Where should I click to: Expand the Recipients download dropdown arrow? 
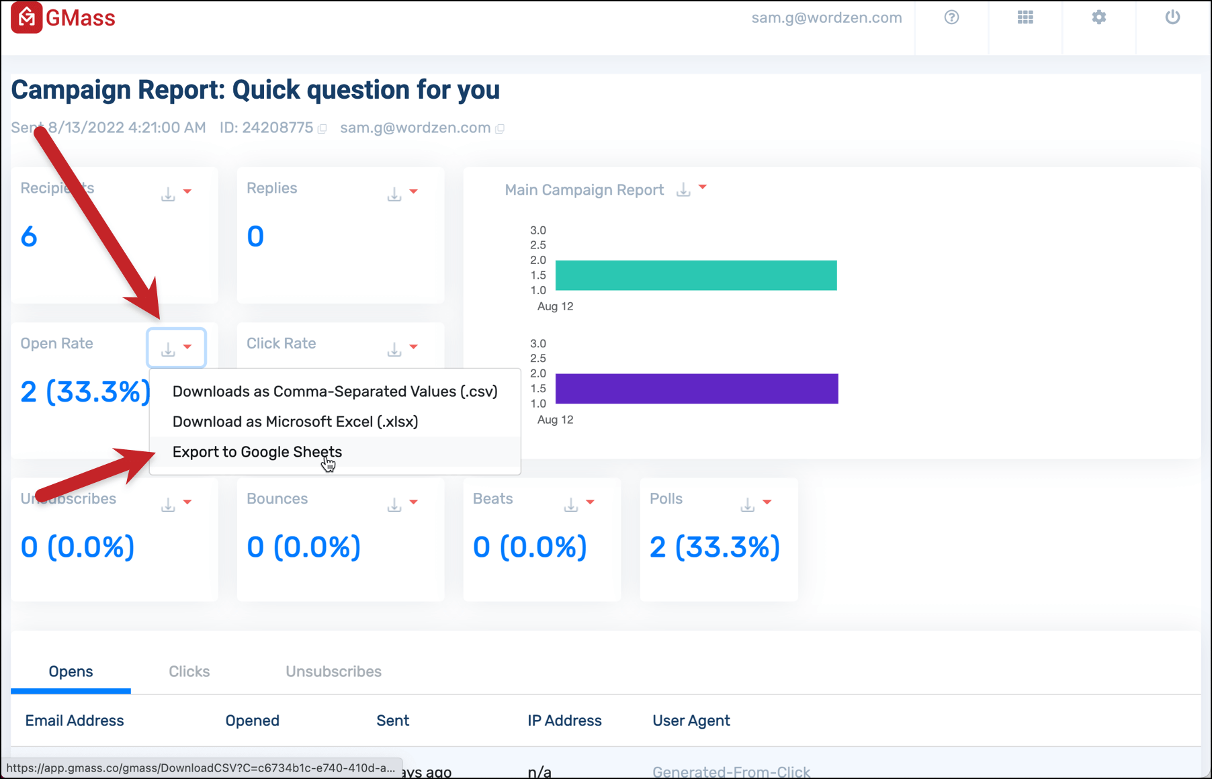click(187, 192)
